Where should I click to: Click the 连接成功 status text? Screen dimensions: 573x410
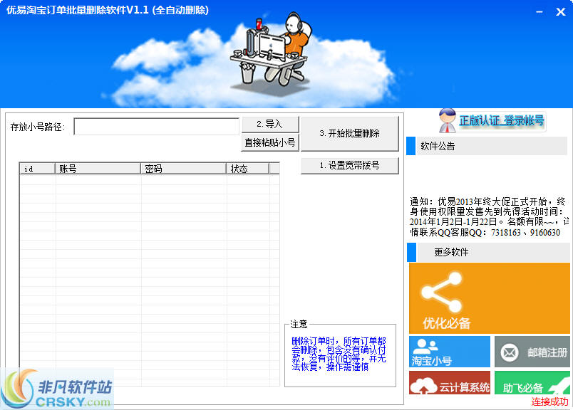click(549, 401)
